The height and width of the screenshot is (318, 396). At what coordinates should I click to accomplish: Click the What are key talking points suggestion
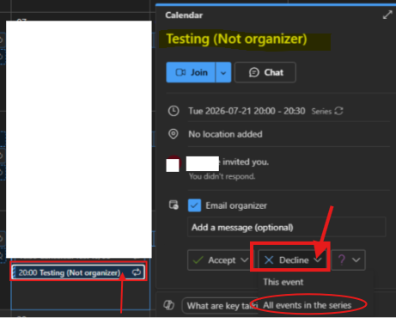tap(221, 306)
